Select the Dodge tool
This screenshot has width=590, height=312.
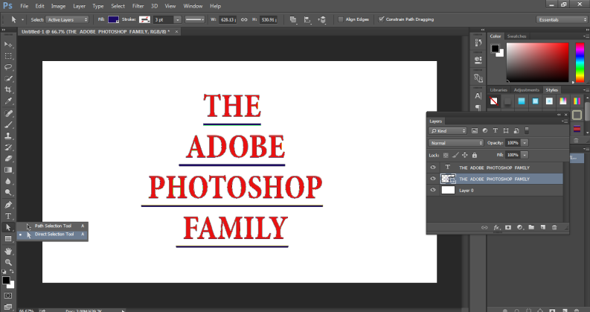(8, 193)
